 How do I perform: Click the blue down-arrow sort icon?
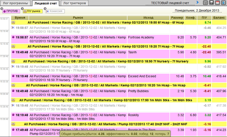tap(224, 2)
